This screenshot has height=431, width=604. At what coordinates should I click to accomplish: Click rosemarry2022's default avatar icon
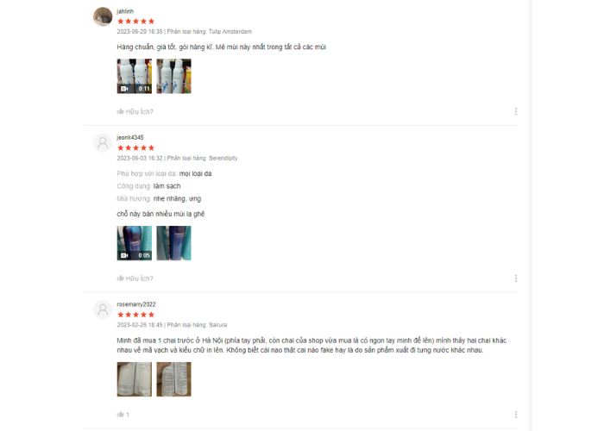click(x=103, y=309)
